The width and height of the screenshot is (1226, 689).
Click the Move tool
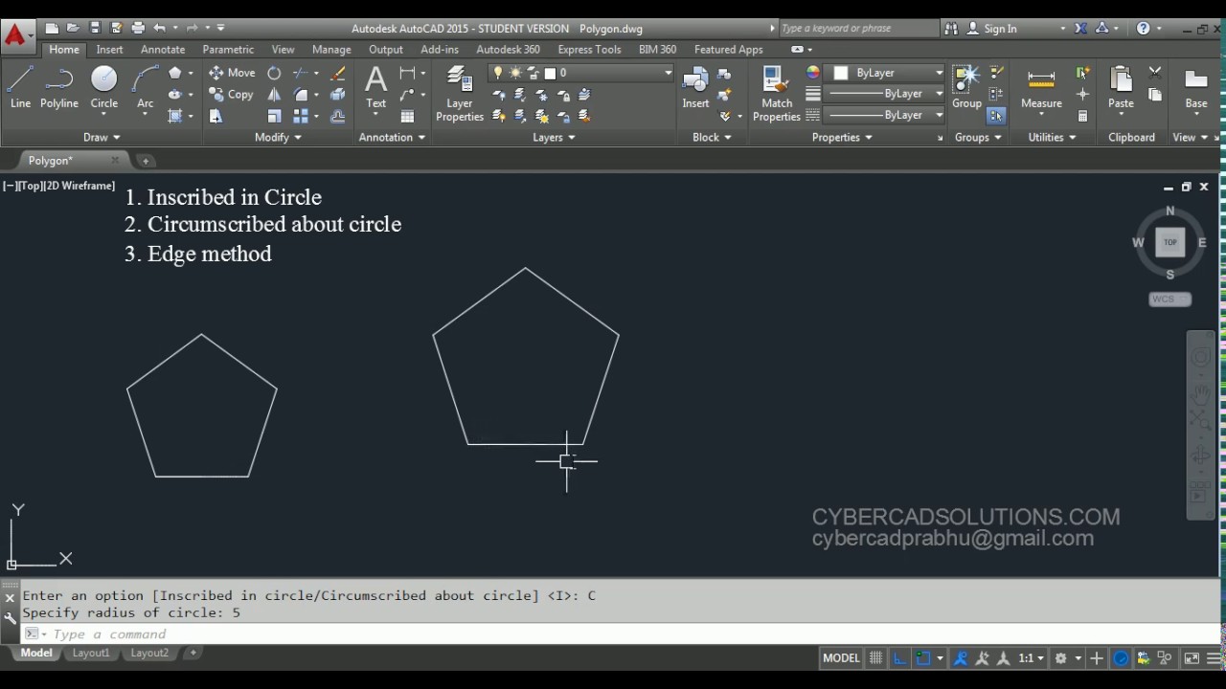pyautogui.click(x=232, y=73)
